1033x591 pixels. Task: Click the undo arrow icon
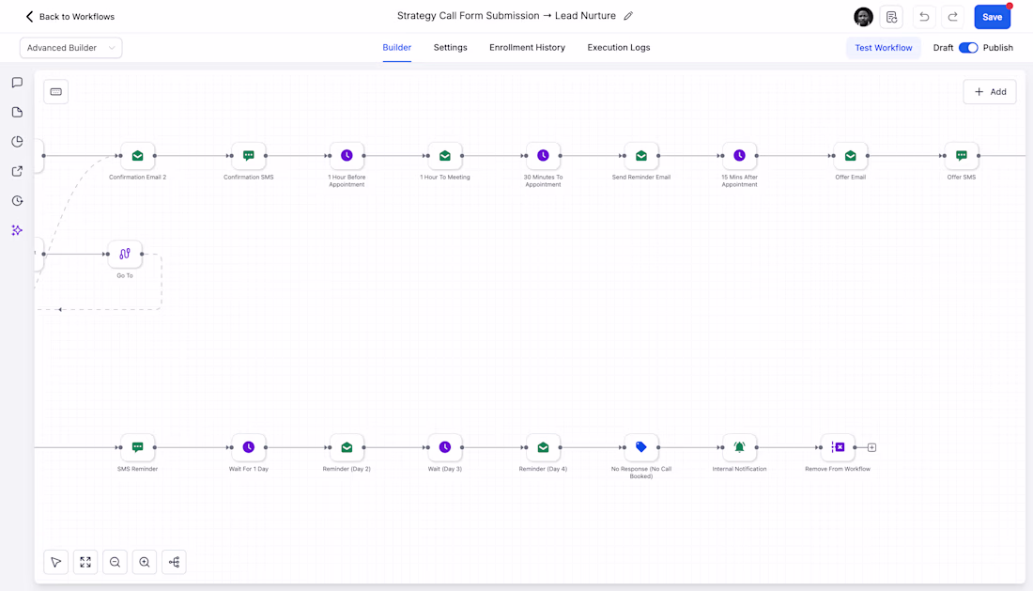924,17
